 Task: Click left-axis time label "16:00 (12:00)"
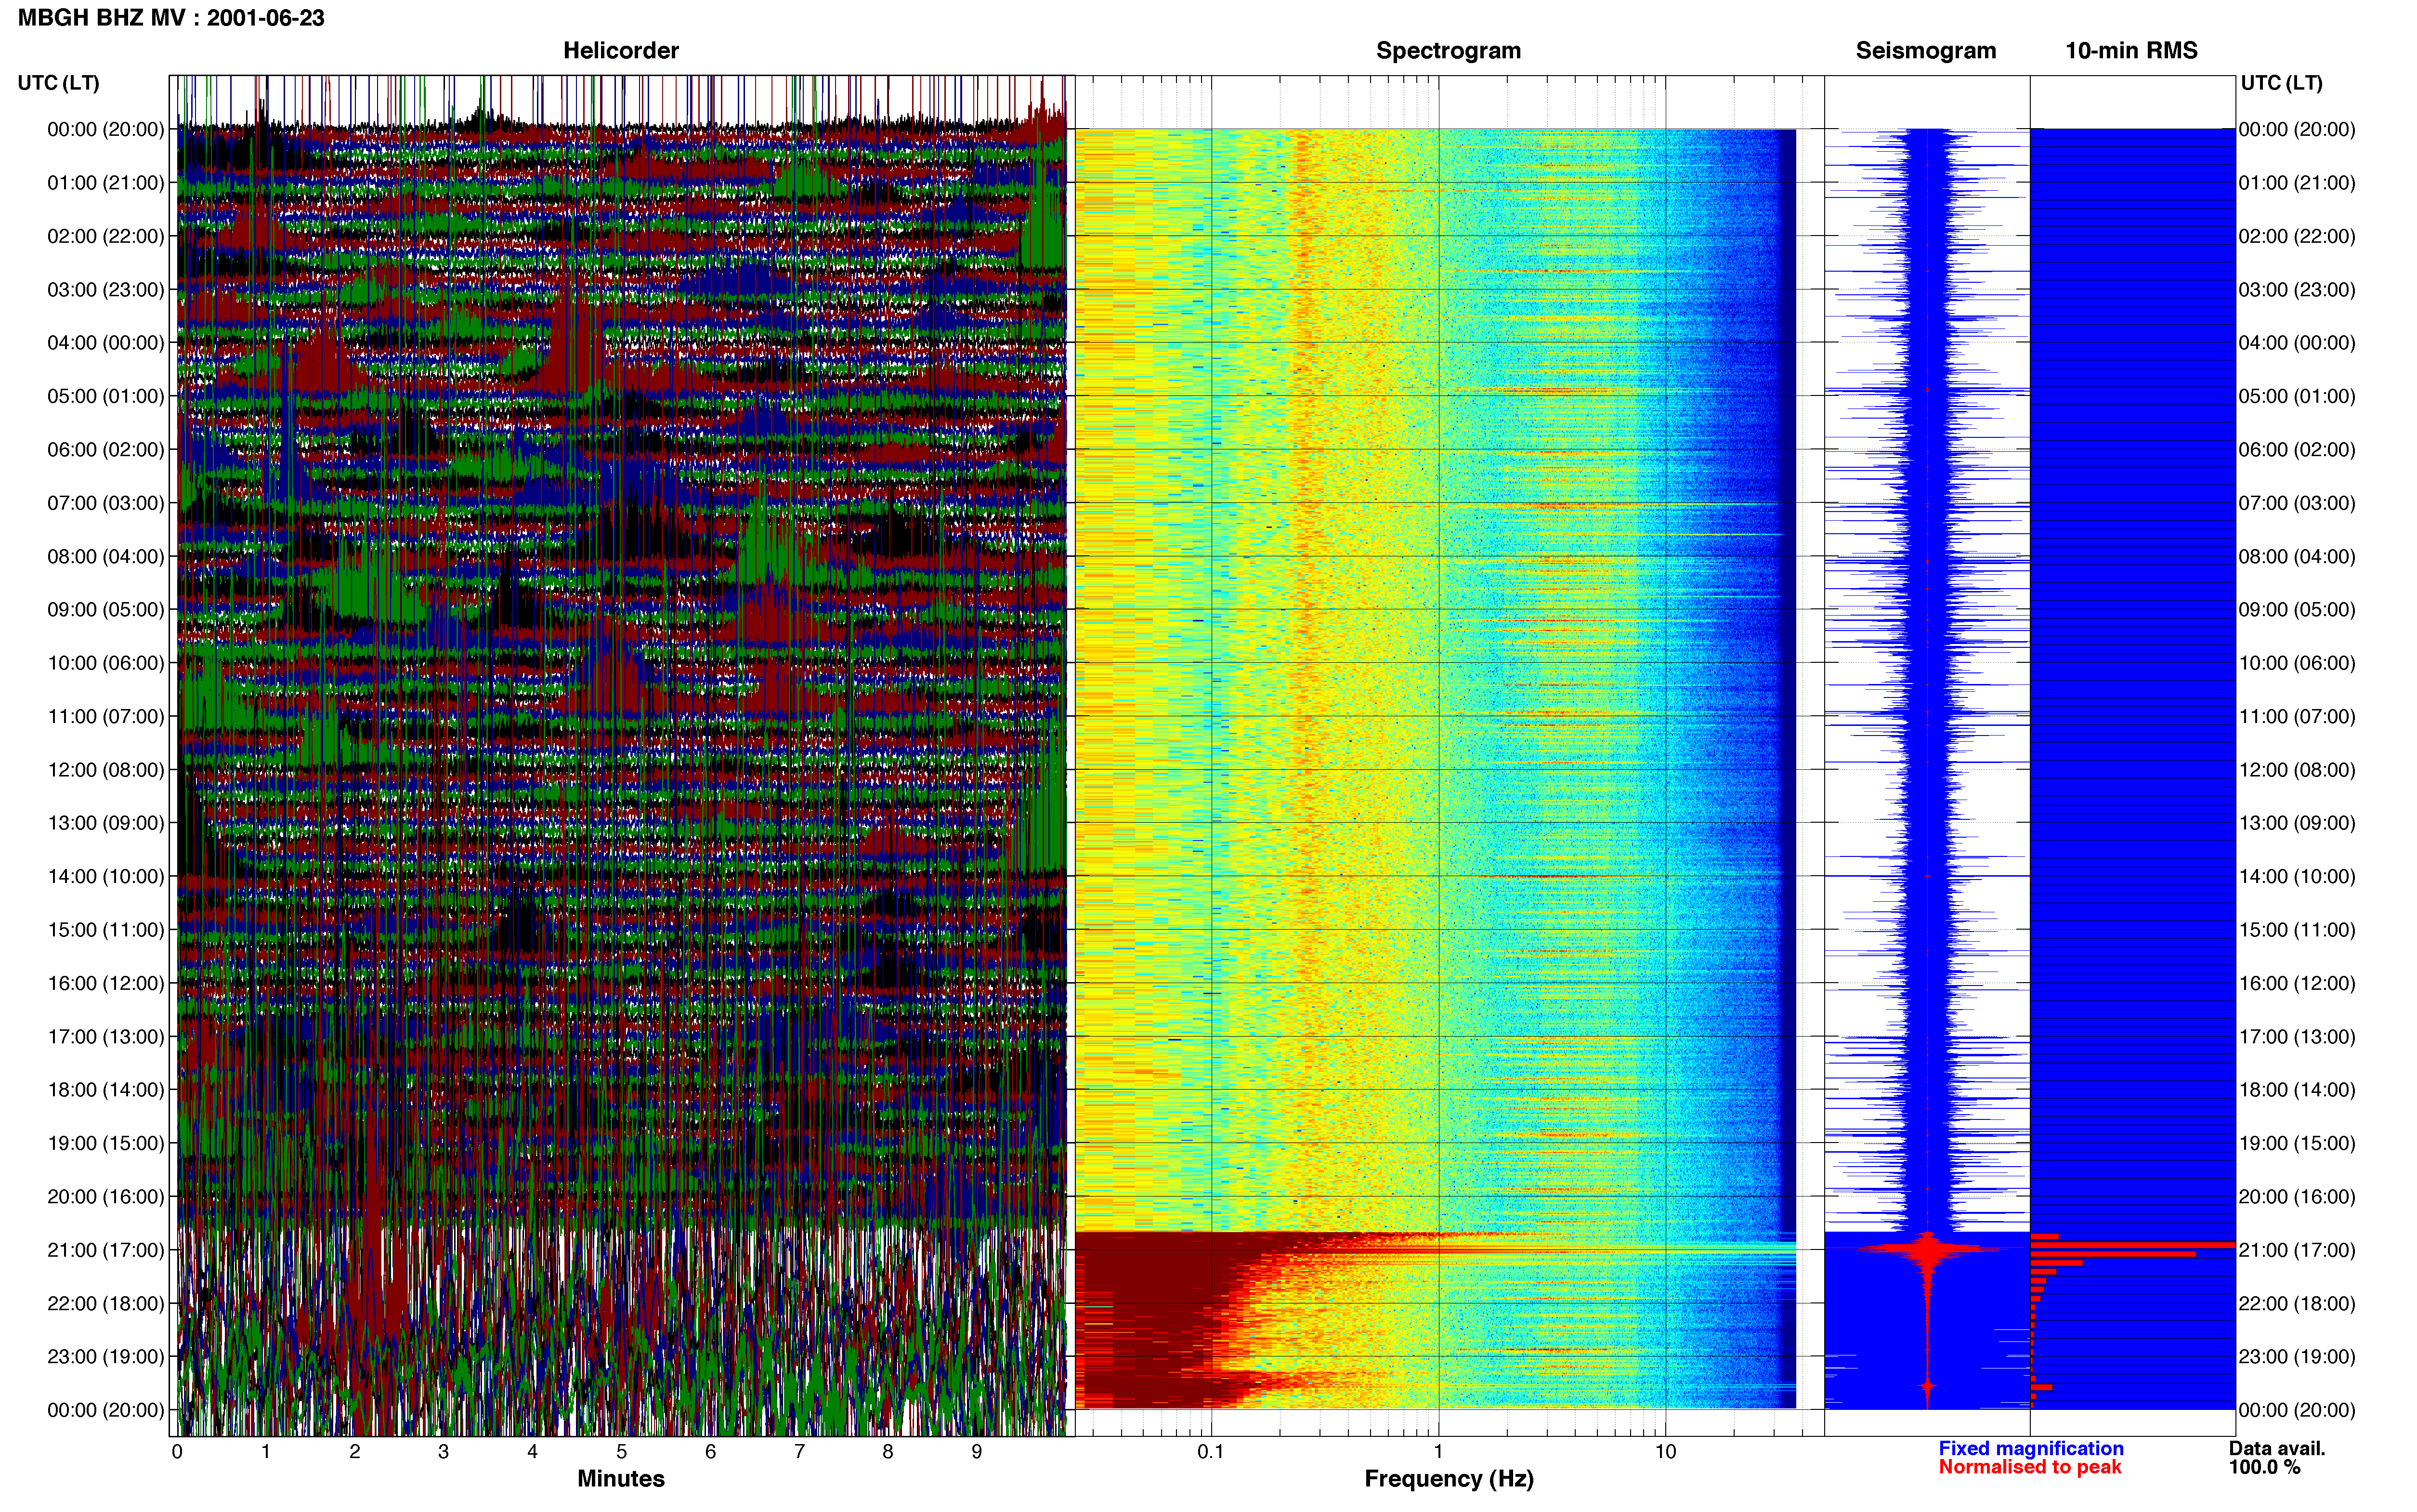pos(106,983)
